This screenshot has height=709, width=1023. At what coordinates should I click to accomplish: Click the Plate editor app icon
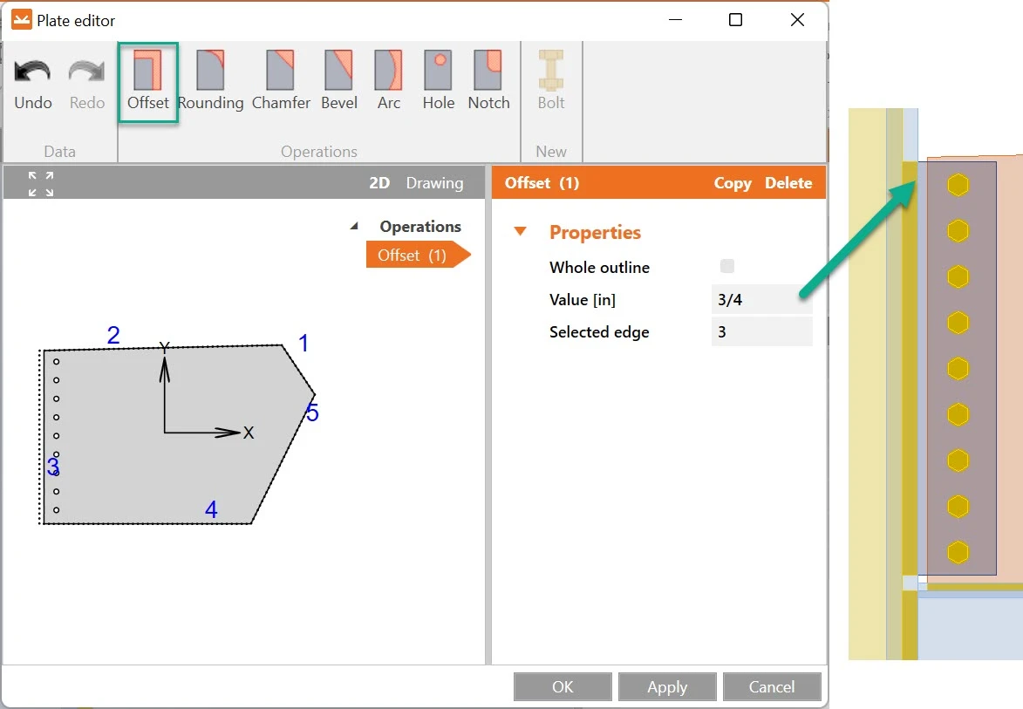click(x=22, y=20)
